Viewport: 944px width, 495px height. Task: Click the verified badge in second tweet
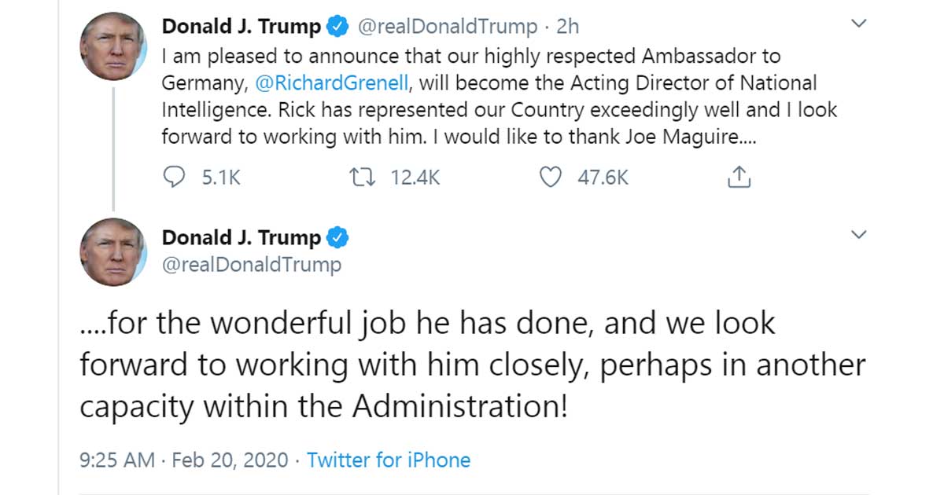click(338, 237)
